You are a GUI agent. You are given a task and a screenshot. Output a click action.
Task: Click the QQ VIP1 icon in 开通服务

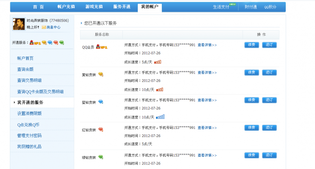(35, 42)
